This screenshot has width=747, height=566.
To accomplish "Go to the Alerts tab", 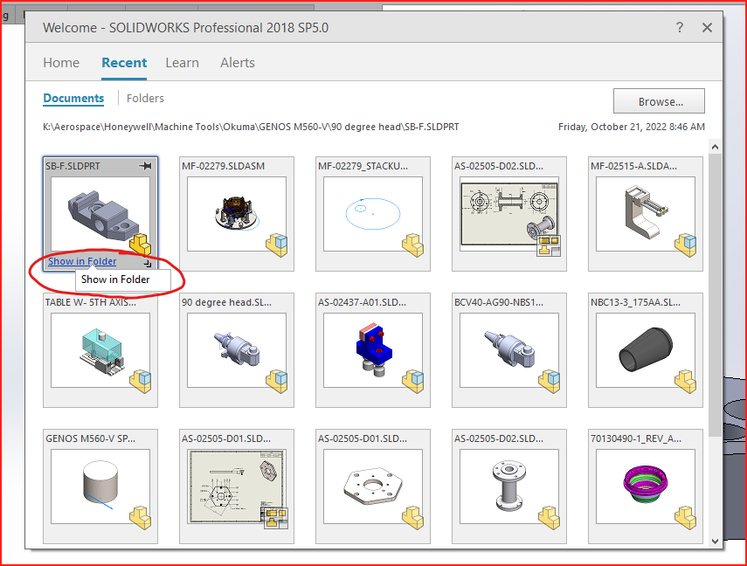I will [x=238, y=63].
